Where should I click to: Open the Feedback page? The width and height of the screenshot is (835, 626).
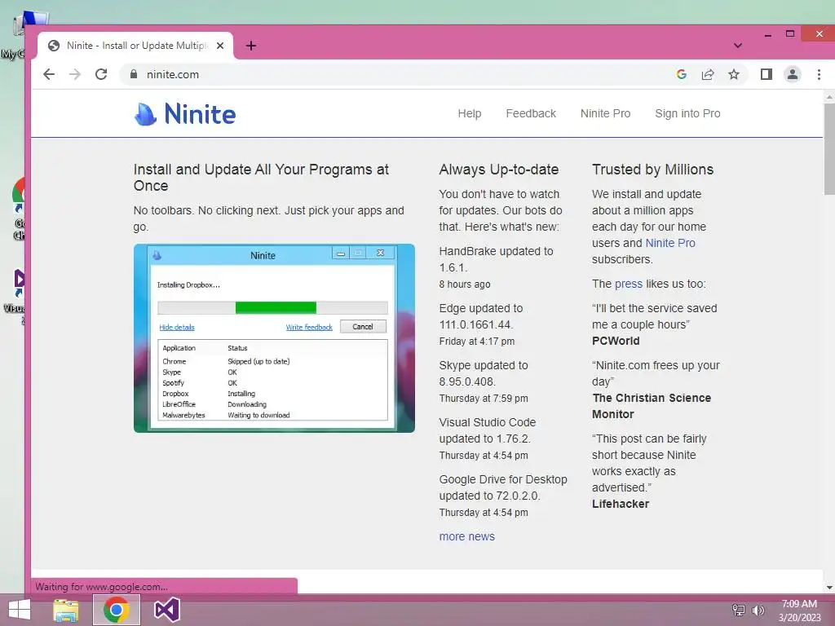tap(530, 113)
